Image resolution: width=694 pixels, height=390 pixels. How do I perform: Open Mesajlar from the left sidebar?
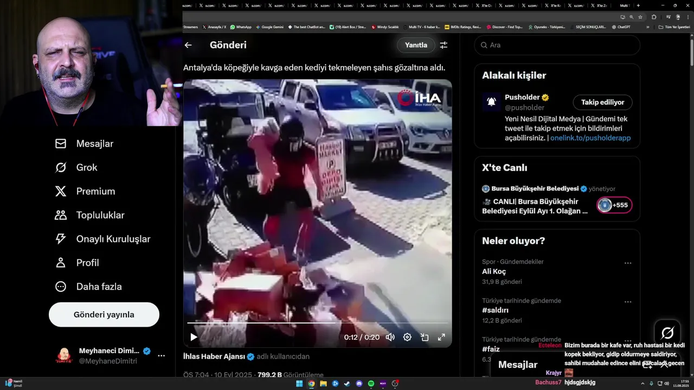point(84,144)
